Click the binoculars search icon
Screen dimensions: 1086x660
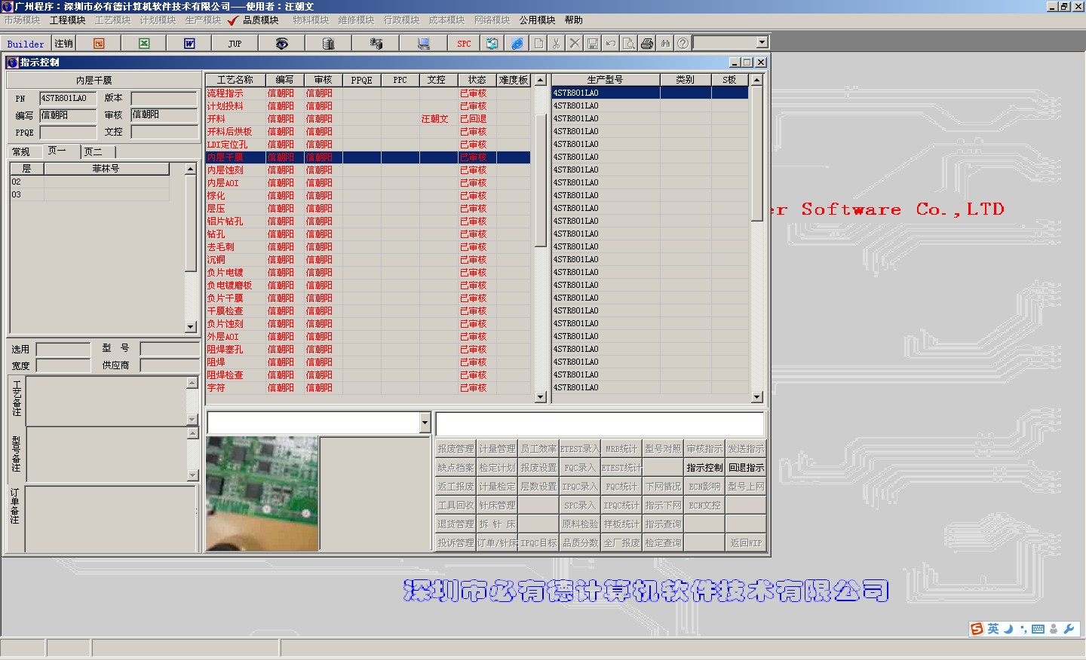[x=665, y=44]
